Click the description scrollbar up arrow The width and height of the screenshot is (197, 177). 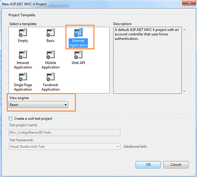pyautogui.click(x=185, y=29)
